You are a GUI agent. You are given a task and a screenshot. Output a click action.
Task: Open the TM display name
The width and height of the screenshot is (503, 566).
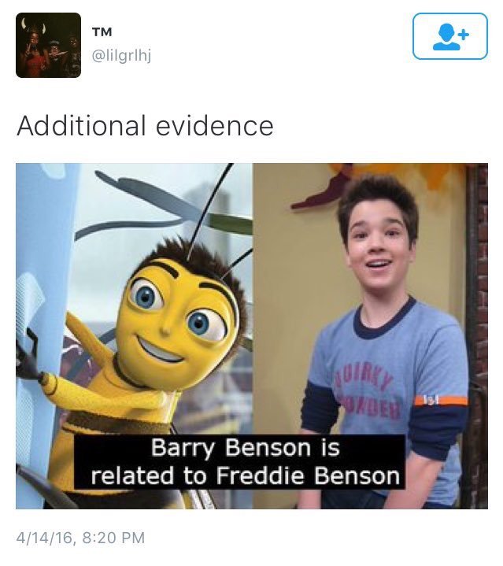click(102, 32)
